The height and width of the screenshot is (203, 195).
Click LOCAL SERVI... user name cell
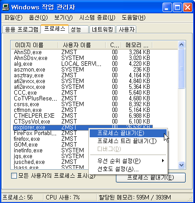click(x=81, y=64)
